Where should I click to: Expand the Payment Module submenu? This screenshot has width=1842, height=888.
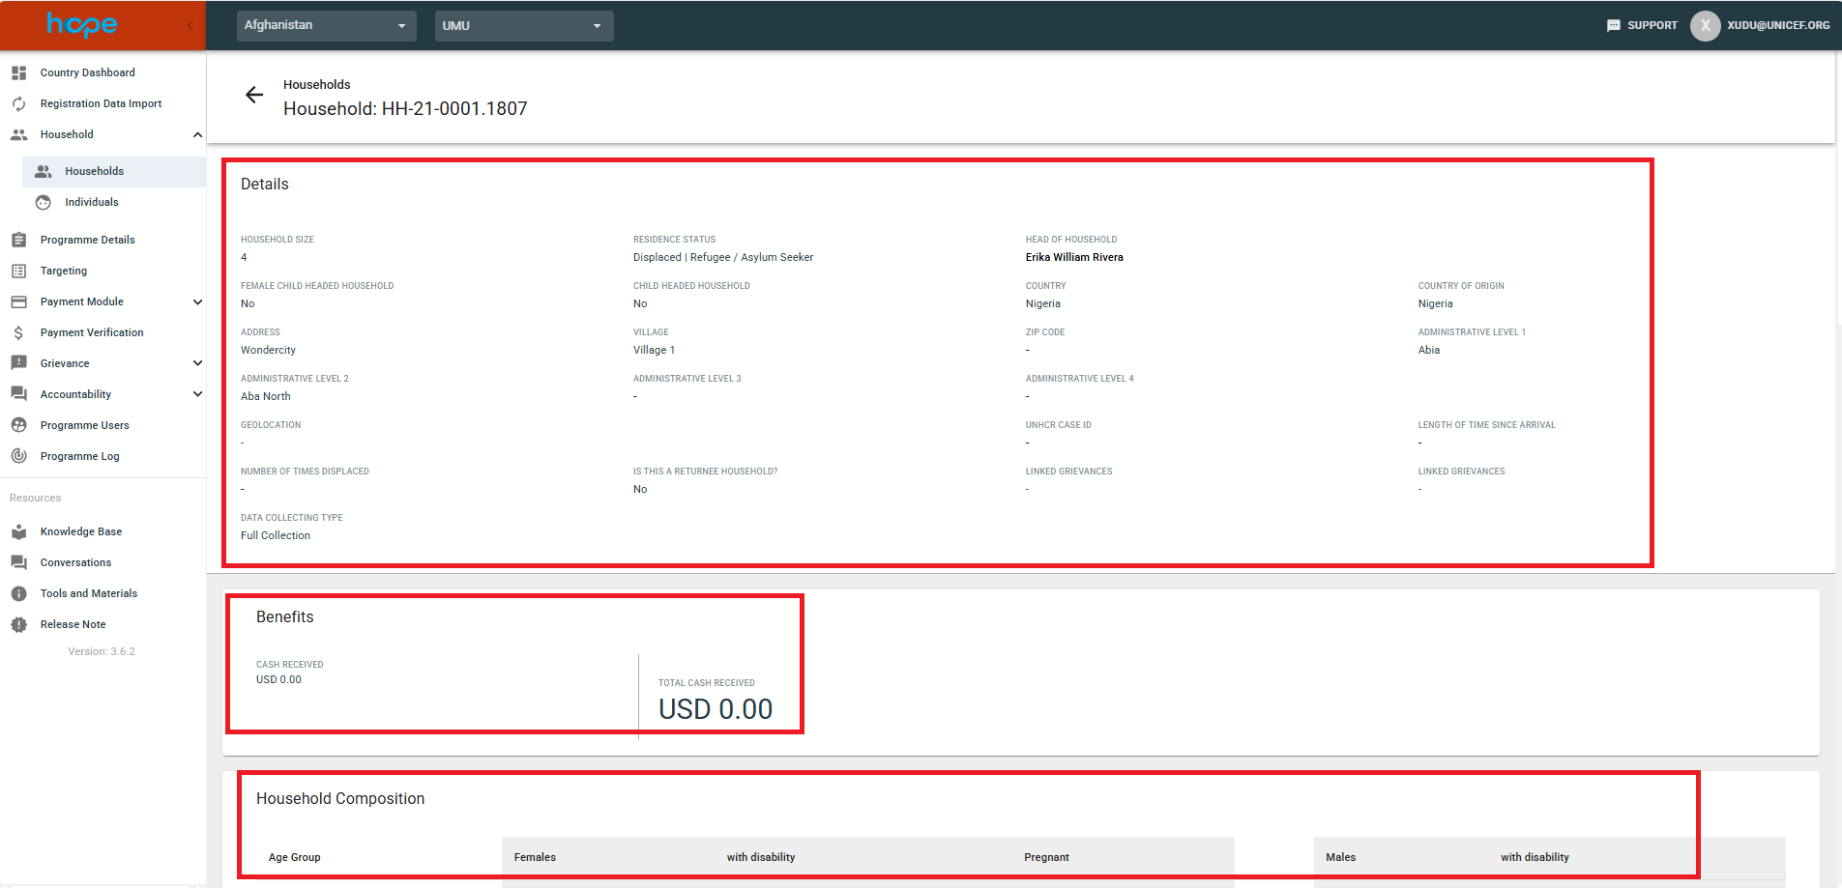coord(197,302)
